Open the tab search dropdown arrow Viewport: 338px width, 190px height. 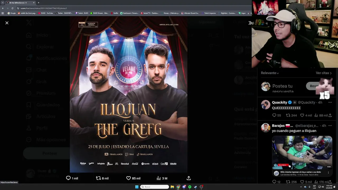3,3
